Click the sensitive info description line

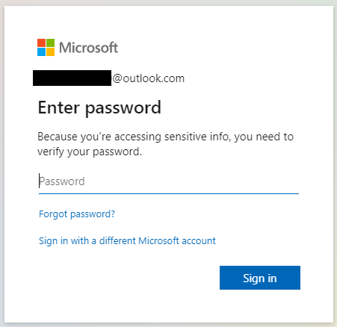[x=165, y=137]
